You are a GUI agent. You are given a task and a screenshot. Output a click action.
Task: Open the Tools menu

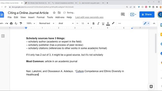[50, 17]
